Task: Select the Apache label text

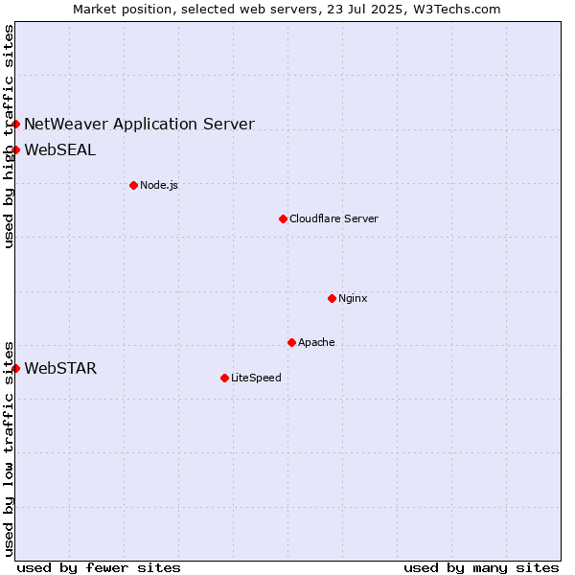Action: coord(316,342)
